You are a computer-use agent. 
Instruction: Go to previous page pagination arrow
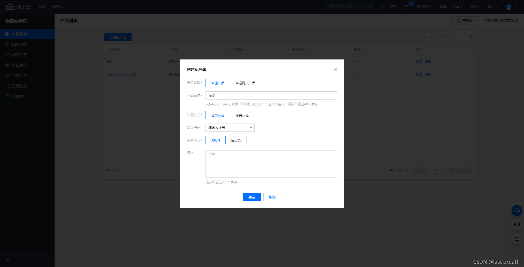(x=424, y=170)
